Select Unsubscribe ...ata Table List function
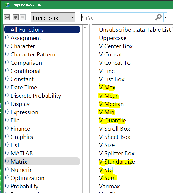The image size is (173, 193). (135, 30)
